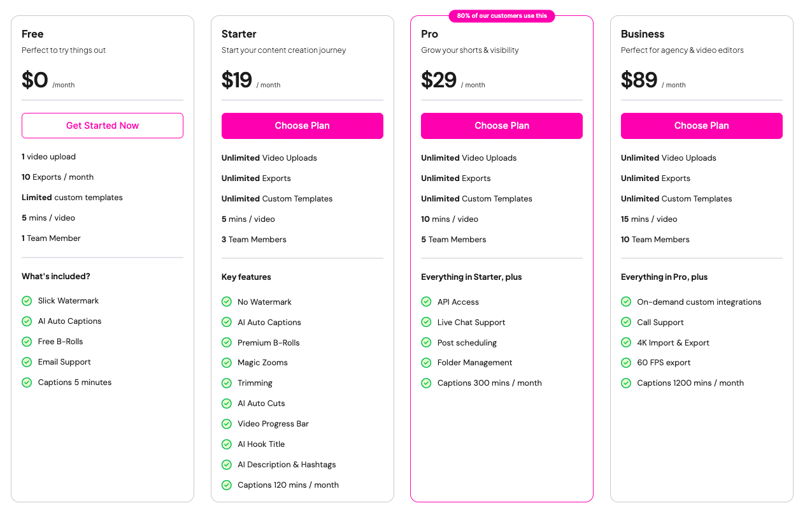Choose Plan for the Business tier
The width and height of the screenshot is (805, 510).
pyautogui.click(x=701, y=126)
